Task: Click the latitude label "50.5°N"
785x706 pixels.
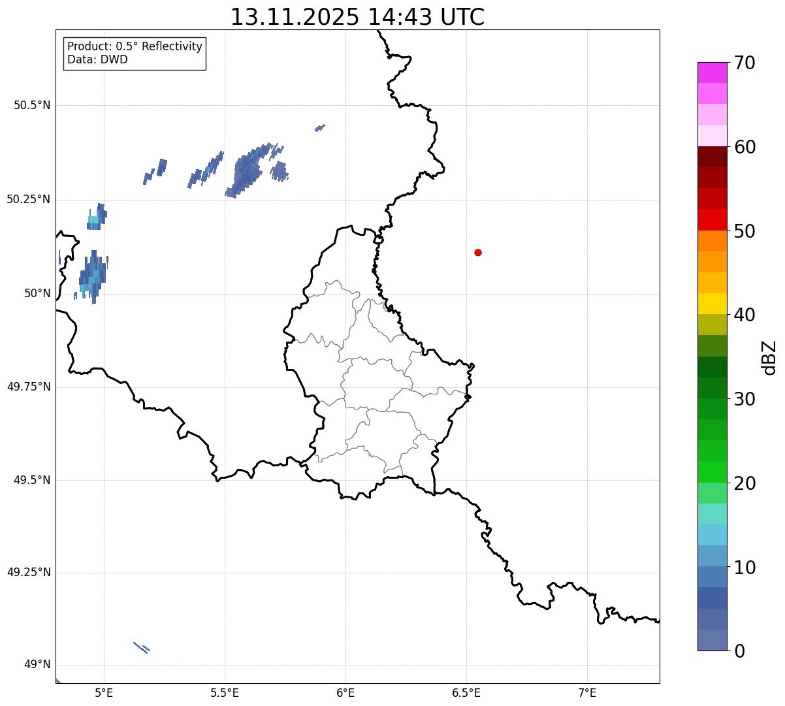Action: click(32, 106)
